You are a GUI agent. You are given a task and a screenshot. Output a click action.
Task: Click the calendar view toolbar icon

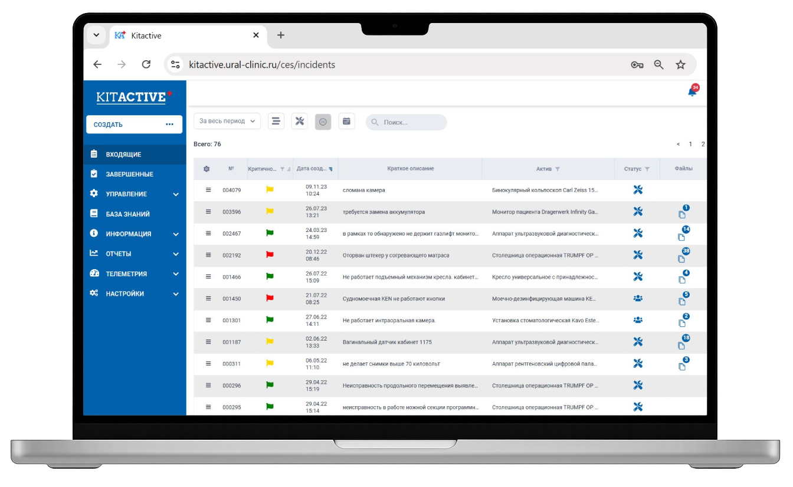click(x=346, y=121)
